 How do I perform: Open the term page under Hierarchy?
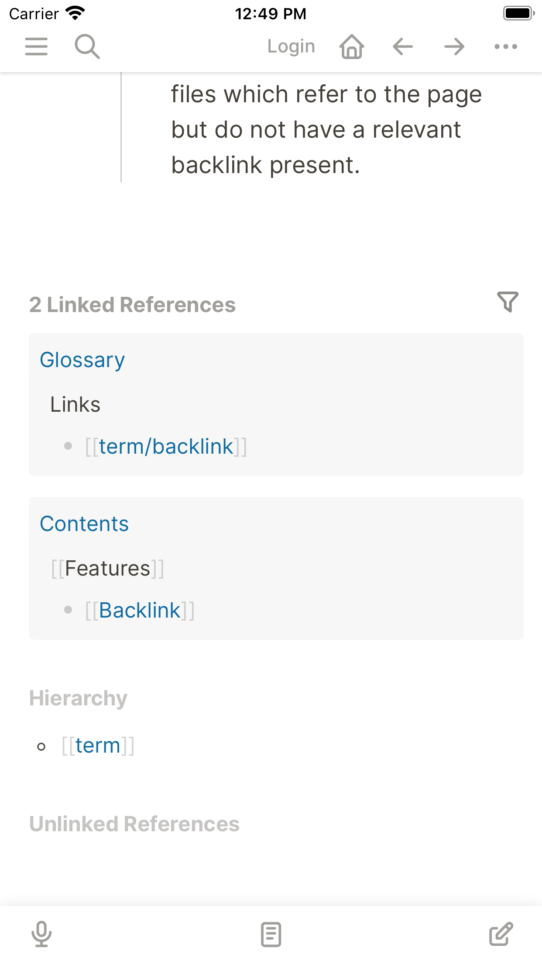pos(98,745)
